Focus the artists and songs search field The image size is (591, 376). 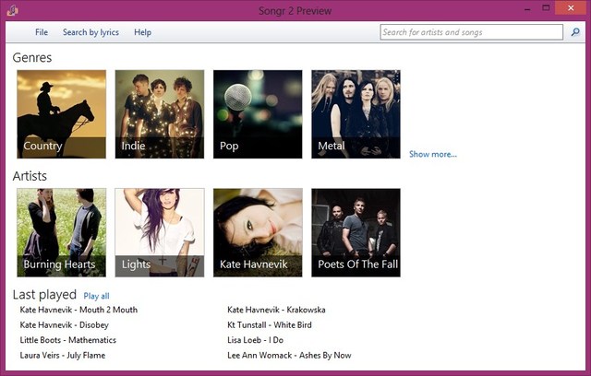pos(469,32)
